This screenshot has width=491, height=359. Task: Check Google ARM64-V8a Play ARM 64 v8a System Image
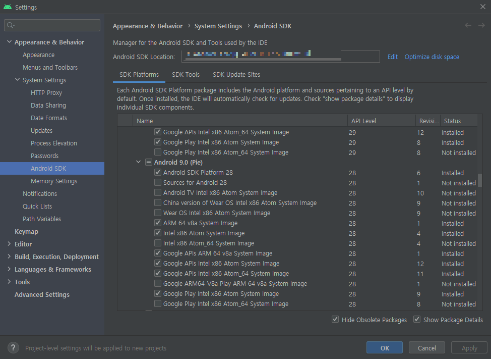click(x=158, y=283)
